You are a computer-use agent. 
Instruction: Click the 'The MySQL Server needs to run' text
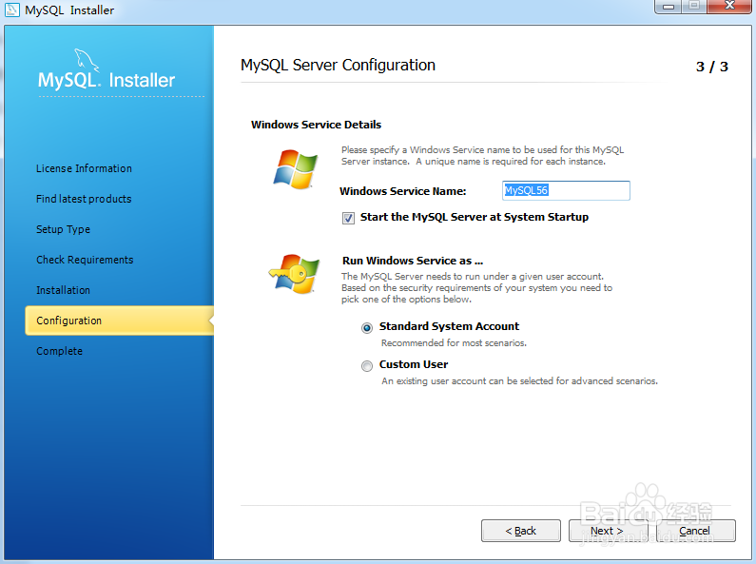coord(476,288)
